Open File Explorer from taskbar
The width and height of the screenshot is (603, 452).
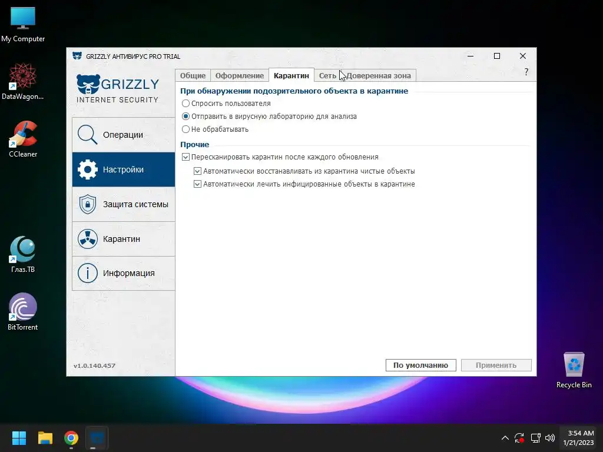tap(45, 438)
